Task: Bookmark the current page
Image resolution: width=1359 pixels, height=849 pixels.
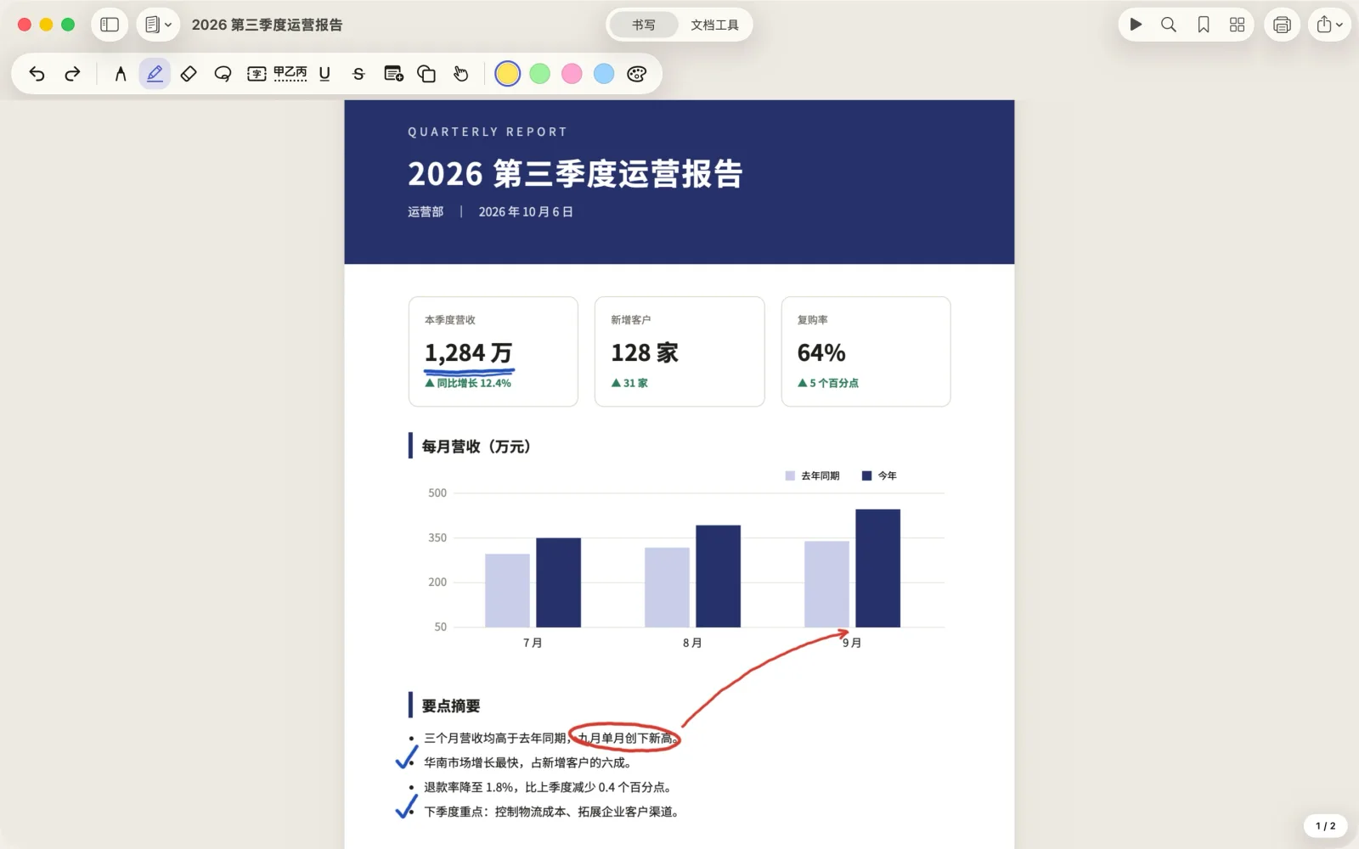Action: point(1204,25)
